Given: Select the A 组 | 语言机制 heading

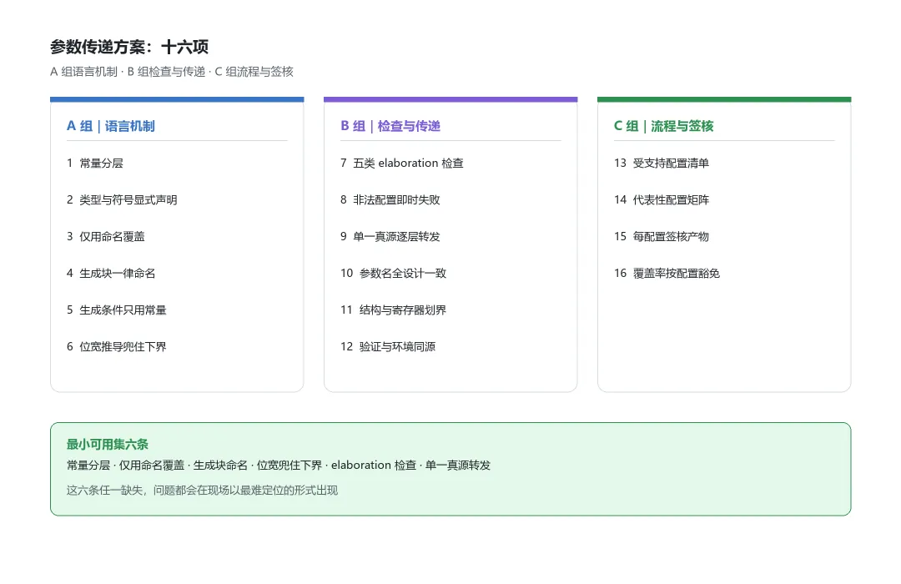Looking at the screenshot, I should pyautogui.click(x=111, y=126).
